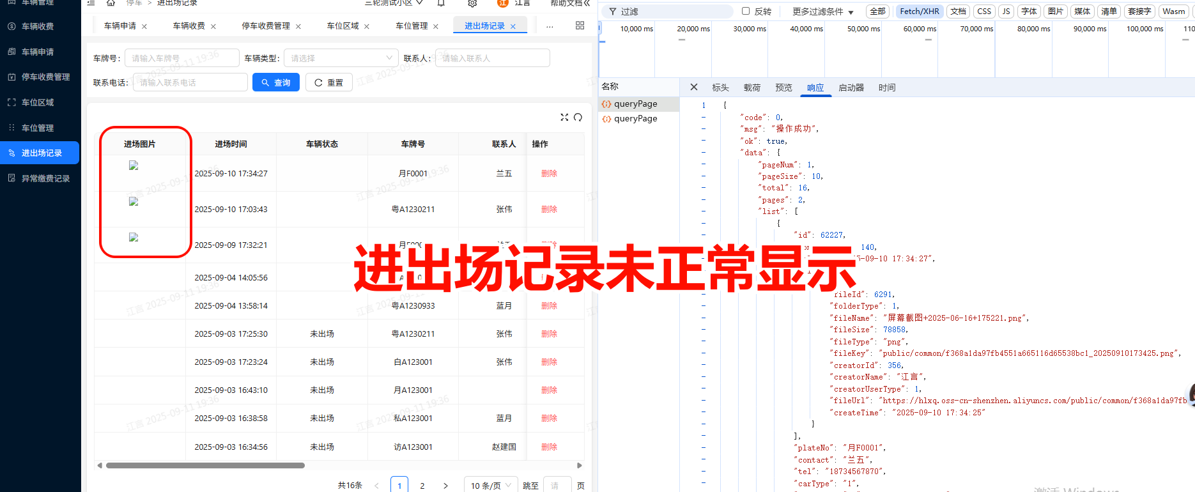Toggle fullscreen for the table

pyautogui.click(x=564, y=117)
